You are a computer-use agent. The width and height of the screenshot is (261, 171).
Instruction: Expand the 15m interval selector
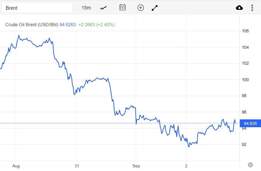coord(86,8)
